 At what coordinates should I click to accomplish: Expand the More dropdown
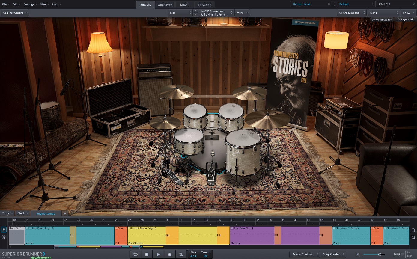[x=242, y=13]
